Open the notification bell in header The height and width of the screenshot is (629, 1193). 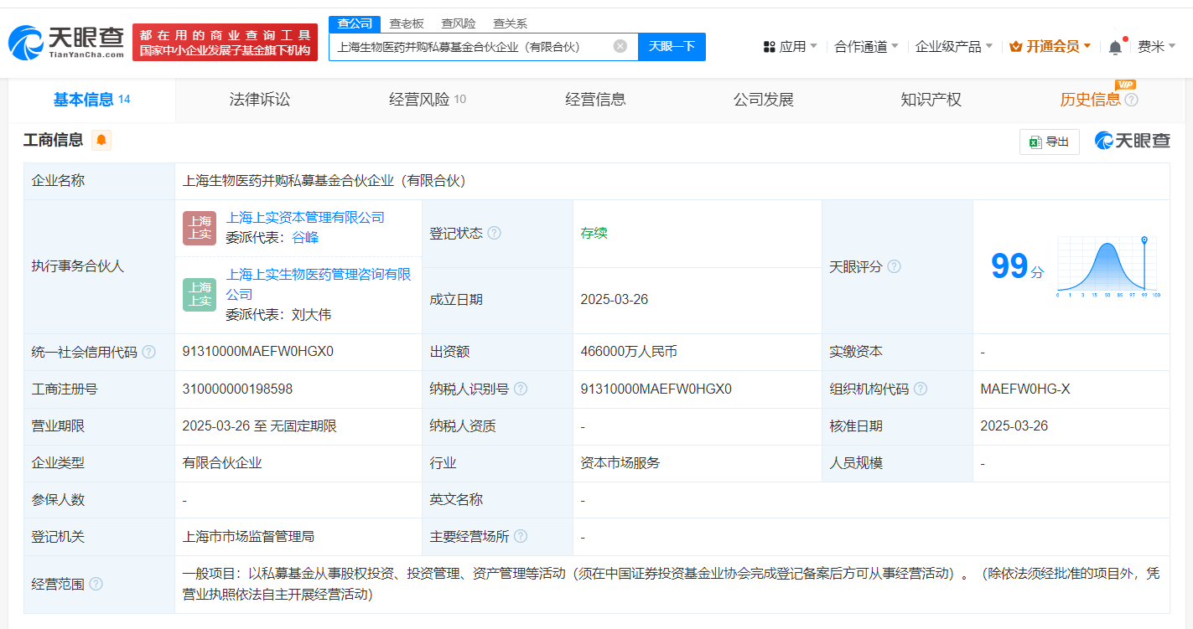click(1115, 47)
